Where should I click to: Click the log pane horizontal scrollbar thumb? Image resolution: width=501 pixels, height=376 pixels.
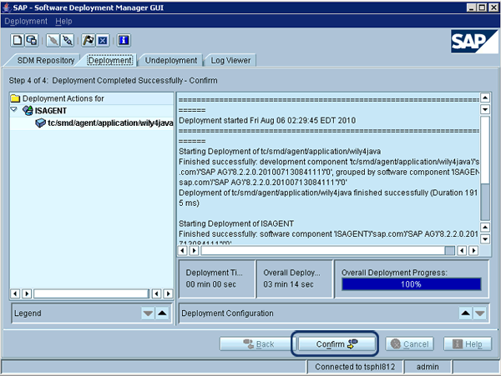tap(450, 251)
